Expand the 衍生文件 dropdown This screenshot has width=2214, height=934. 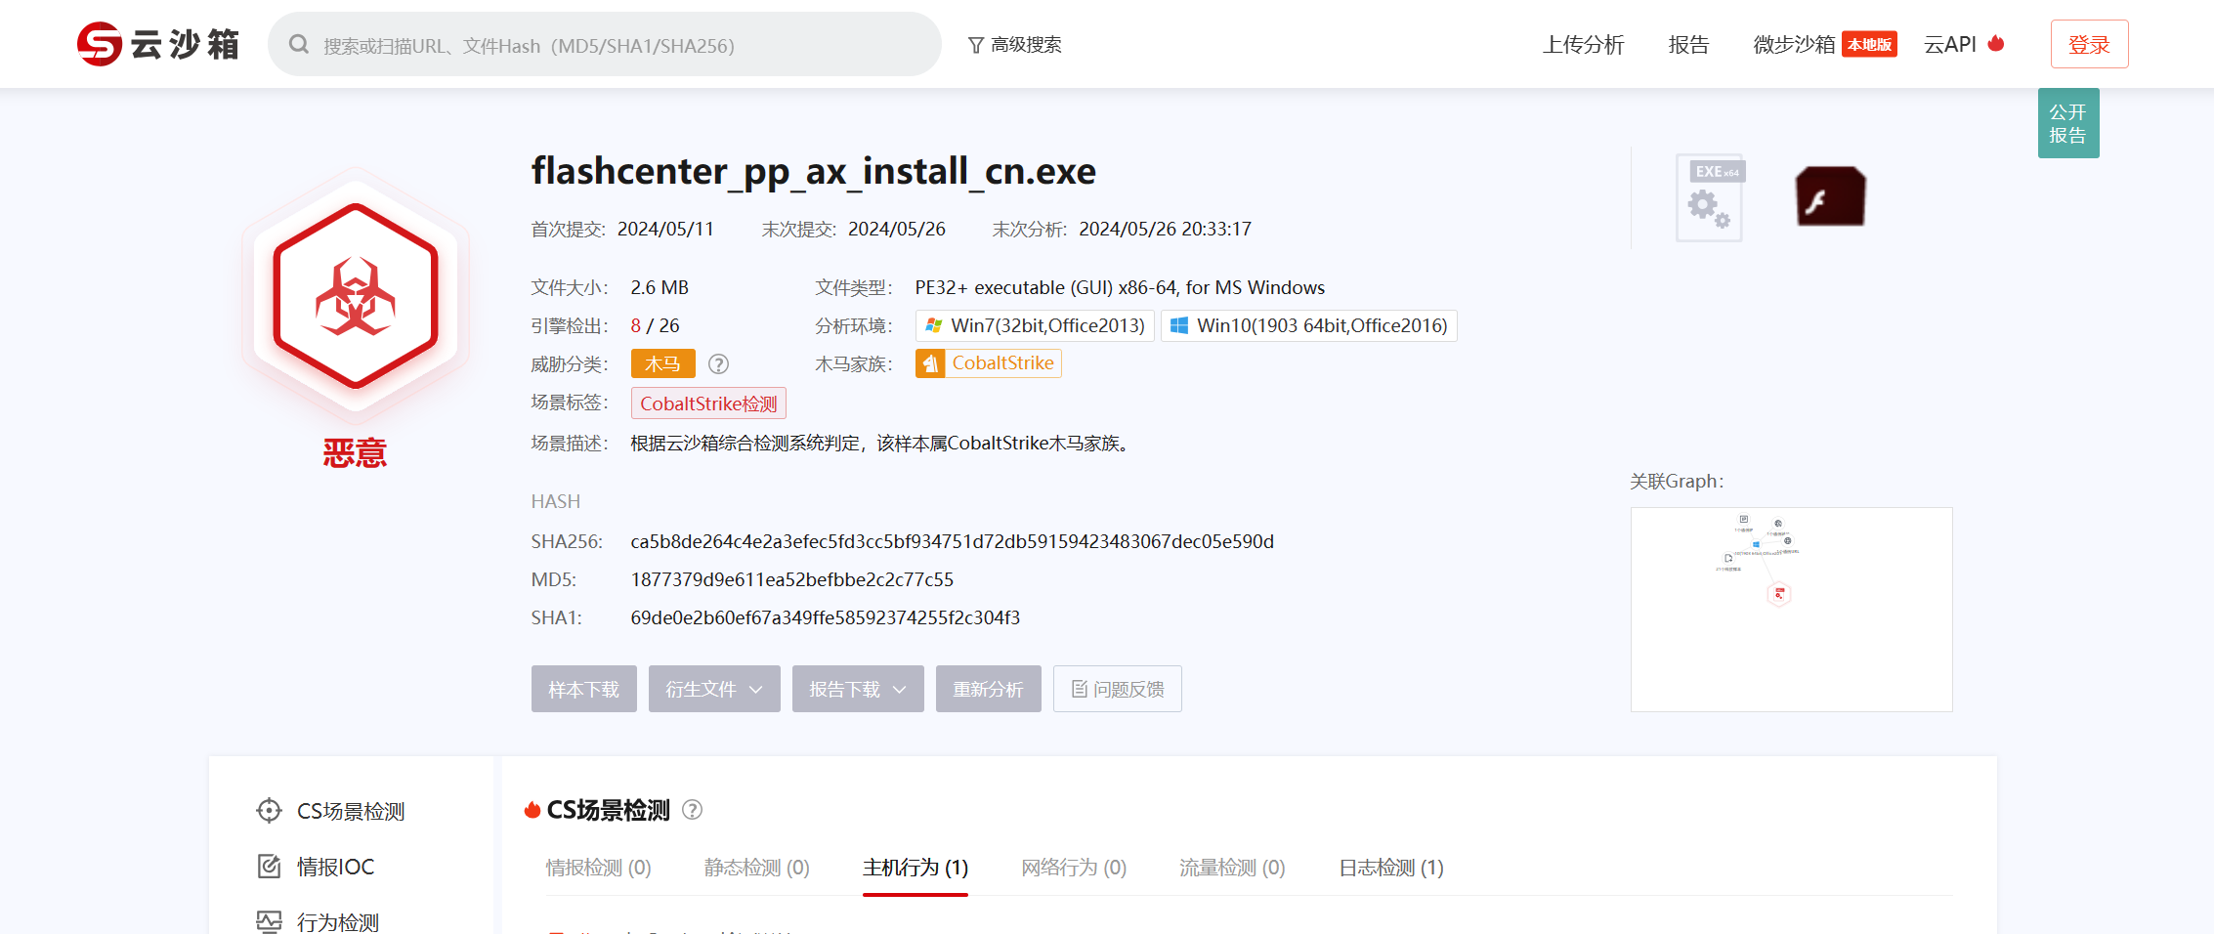pos(714,689)
